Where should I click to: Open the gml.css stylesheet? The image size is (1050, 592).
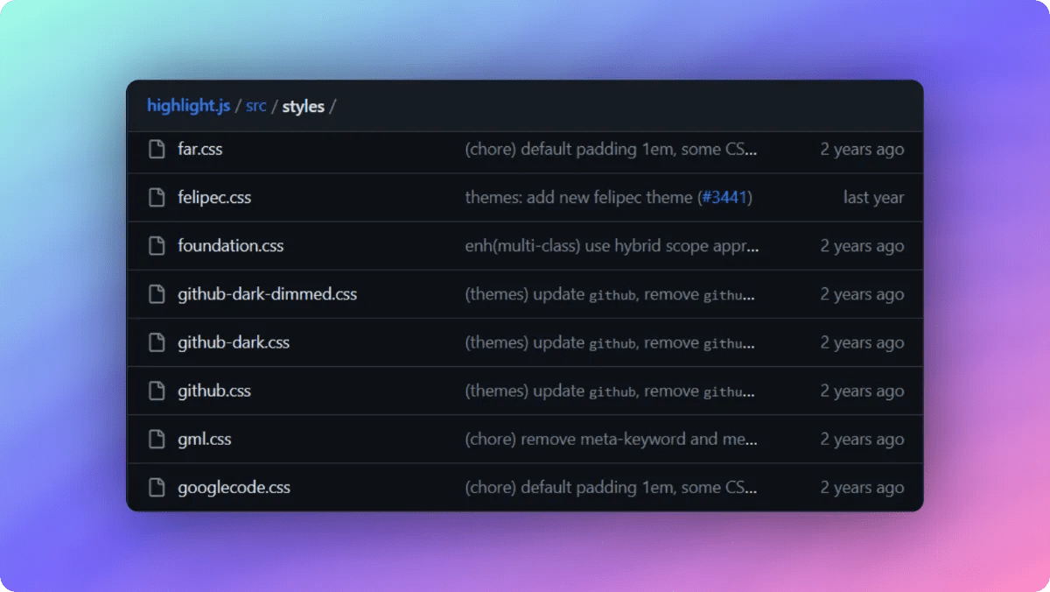[x=204, y=439]
